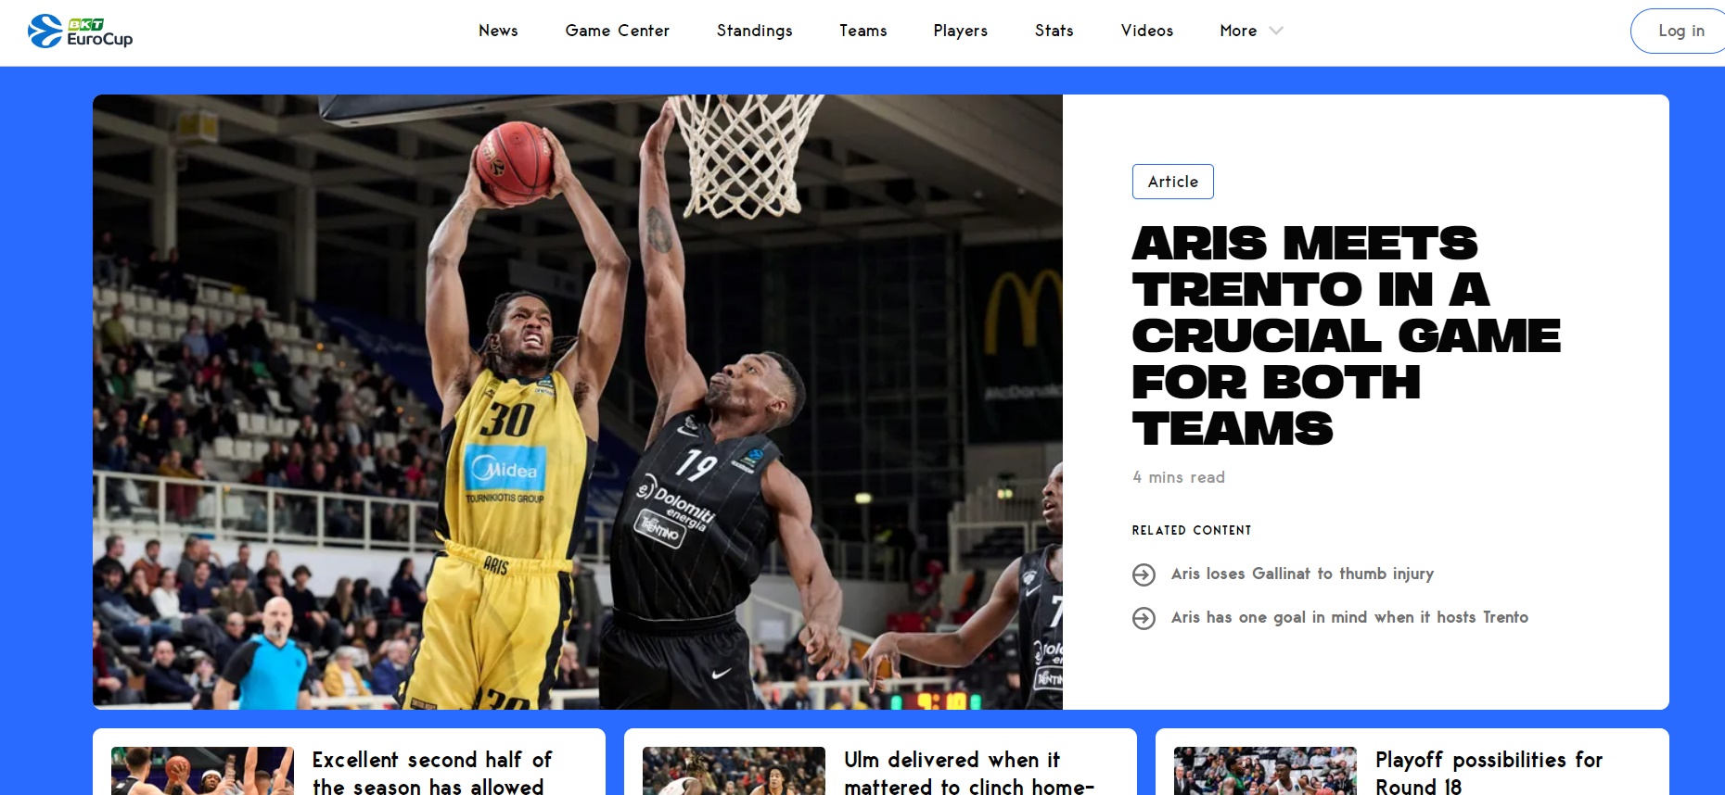Click the BKT EuroCup logo
The width and height of the screenshot is (1725, 795).
pyautogui.click(x=81, y=32)
